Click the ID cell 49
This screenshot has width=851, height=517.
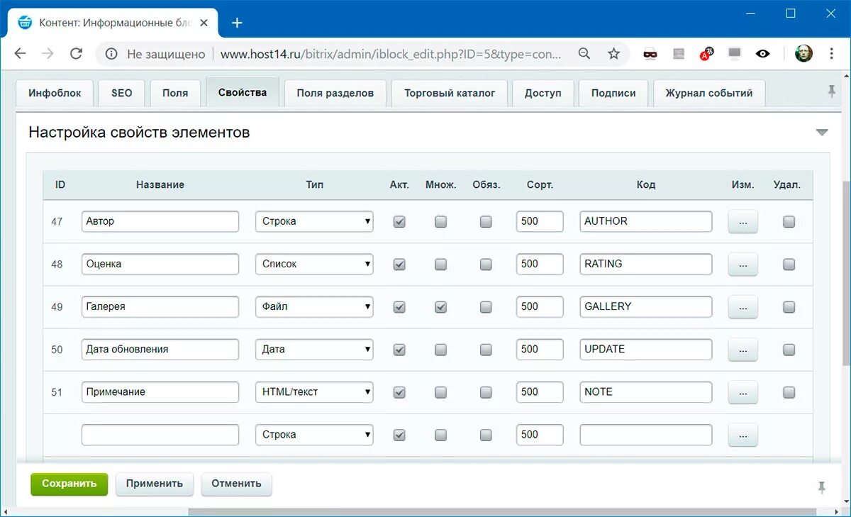57,307
